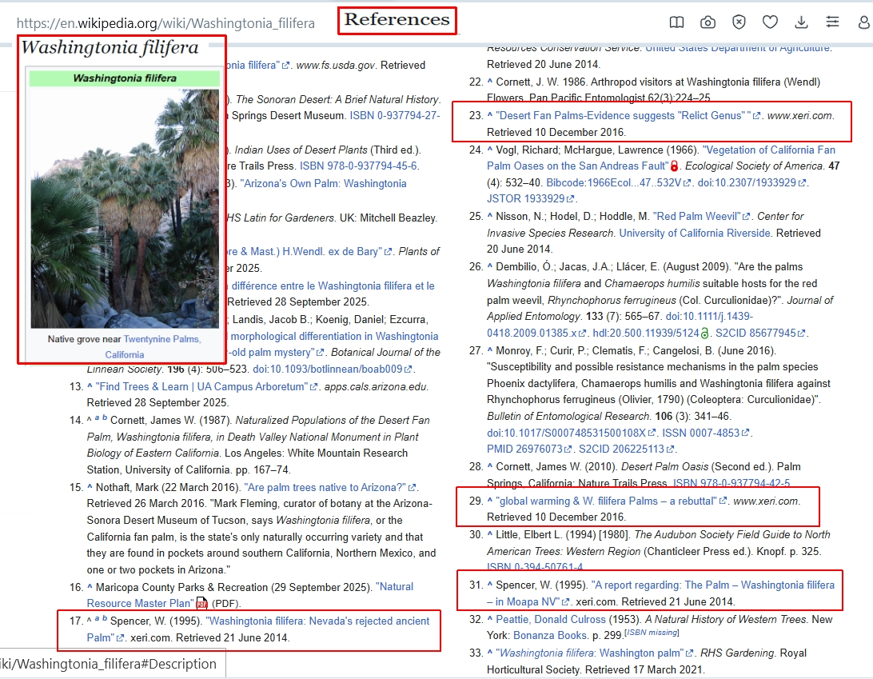Open the PMID 26976073 link
Screen dimensions: 873x679
pyautogui.click(x=529, y=449)
